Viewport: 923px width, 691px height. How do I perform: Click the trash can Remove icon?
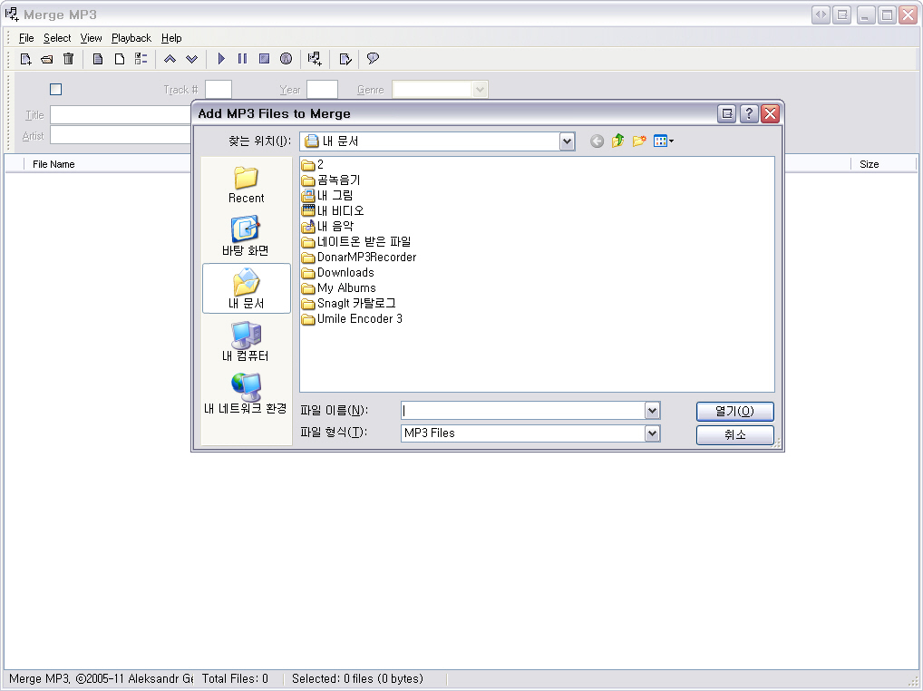(x=69, y=59)
